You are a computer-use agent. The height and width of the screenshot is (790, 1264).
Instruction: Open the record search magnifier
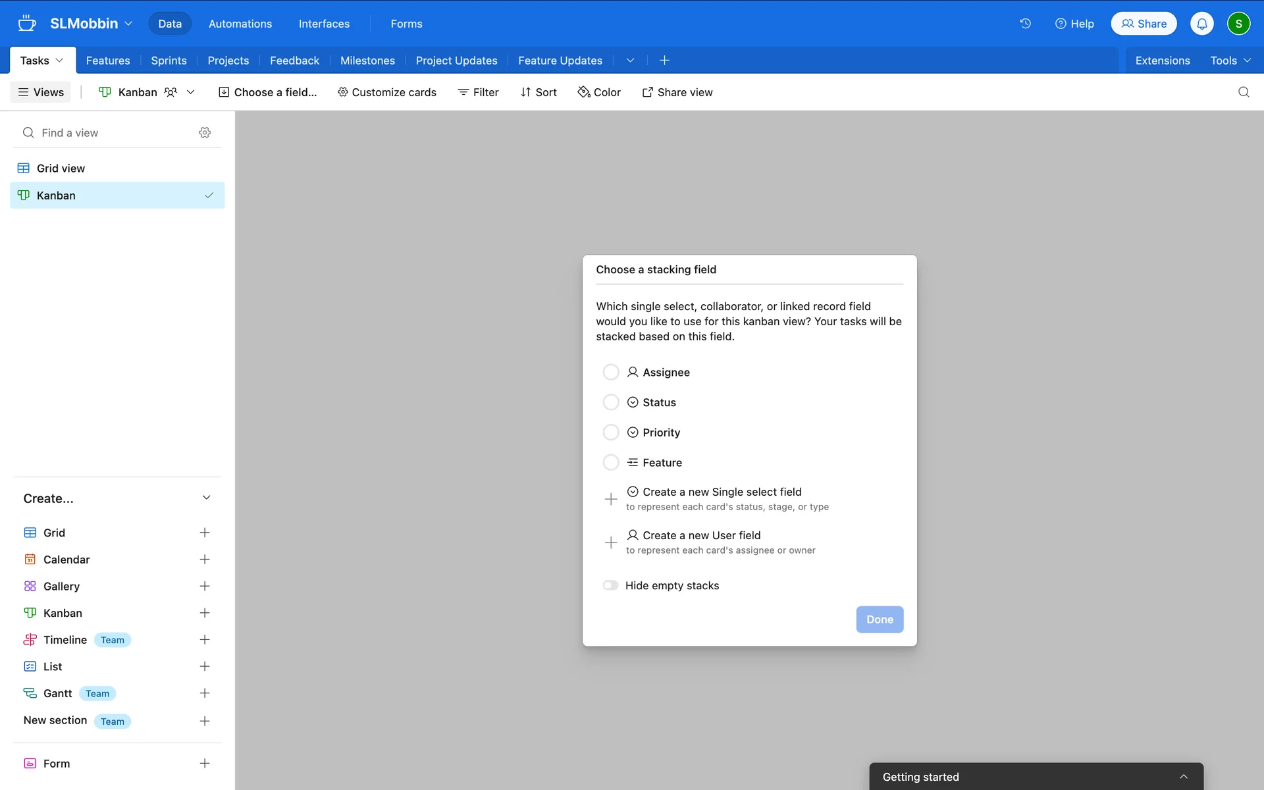pos(1244,92)
